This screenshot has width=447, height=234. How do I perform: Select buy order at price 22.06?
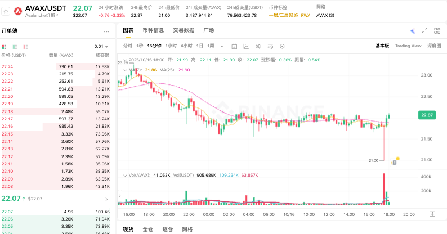click(x=56, y=219)
